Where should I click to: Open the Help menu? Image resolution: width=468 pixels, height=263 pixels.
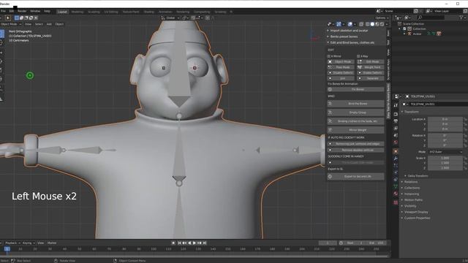coord(47,11)
